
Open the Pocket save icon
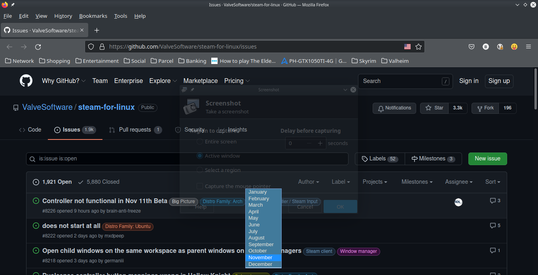click(472, 47)
